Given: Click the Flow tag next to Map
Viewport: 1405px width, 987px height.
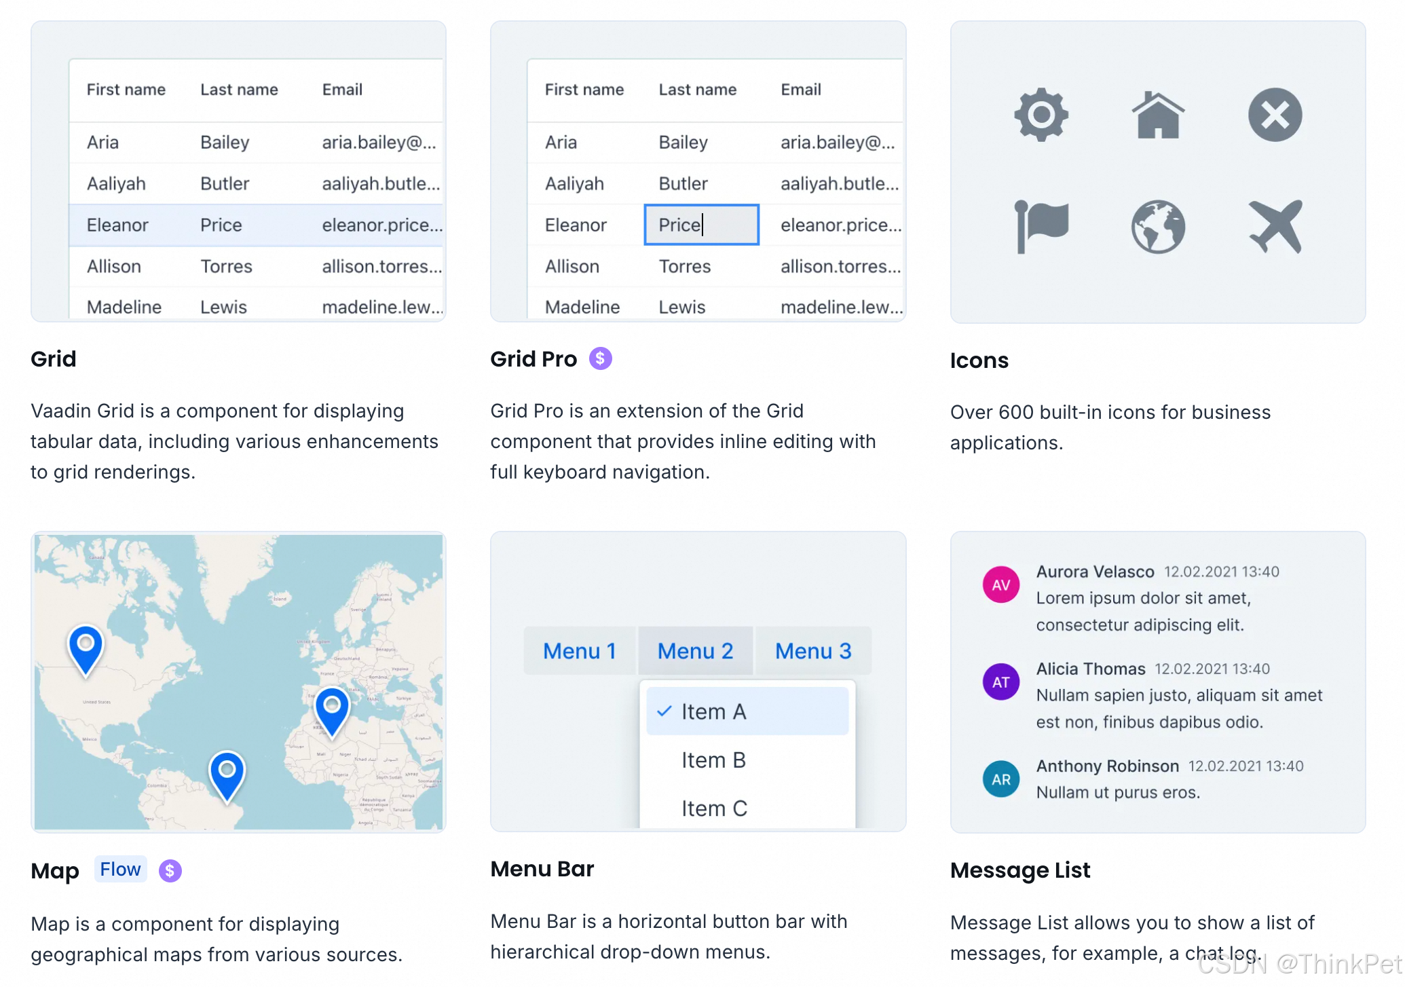Looking at the screenshot, I should click(x=120, y=870).
